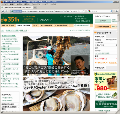Go back with the browser back arrow
120x114 pixels.
3,11
